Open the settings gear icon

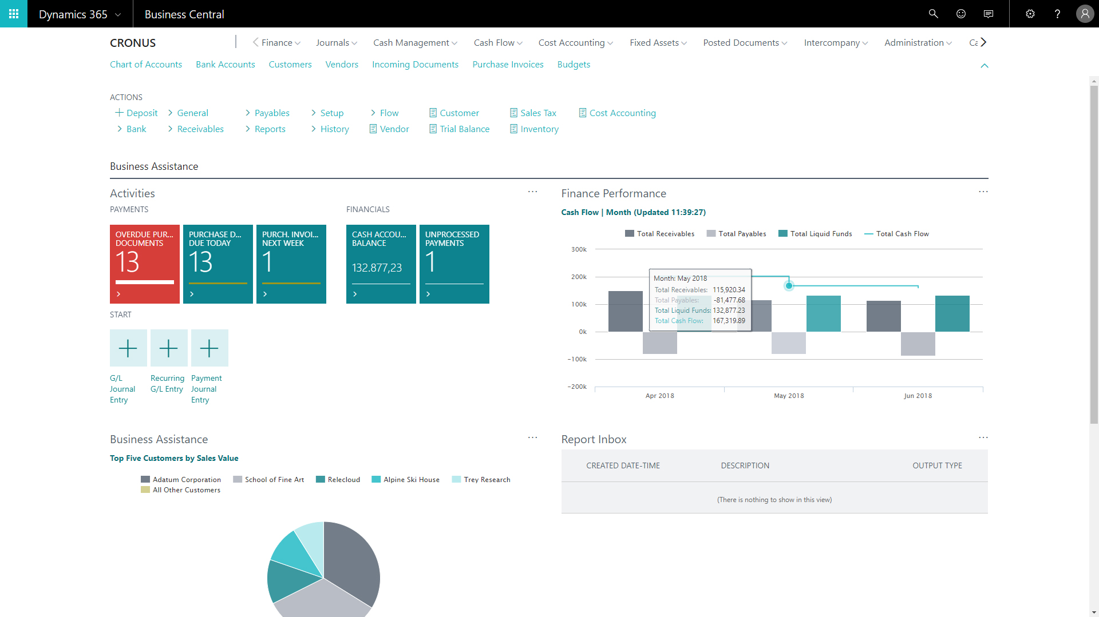[x=1030, y=14]
